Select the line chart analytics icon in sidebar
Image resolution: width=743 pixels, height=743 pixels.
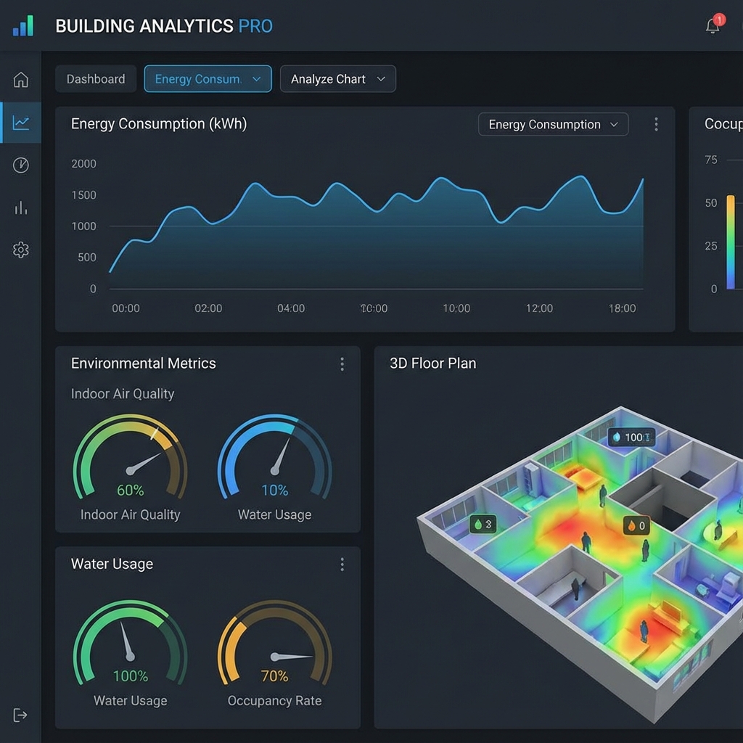point(21,122)
